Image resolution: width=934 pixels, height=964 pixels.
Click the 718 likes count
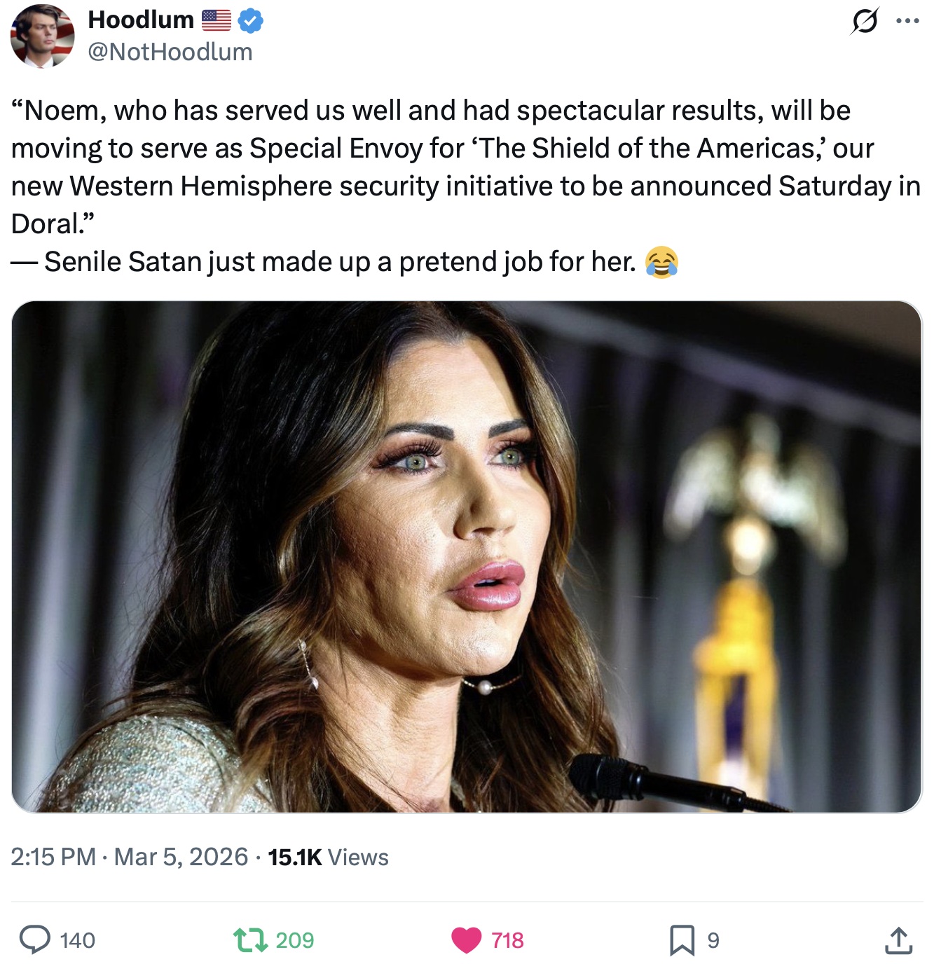508,940
